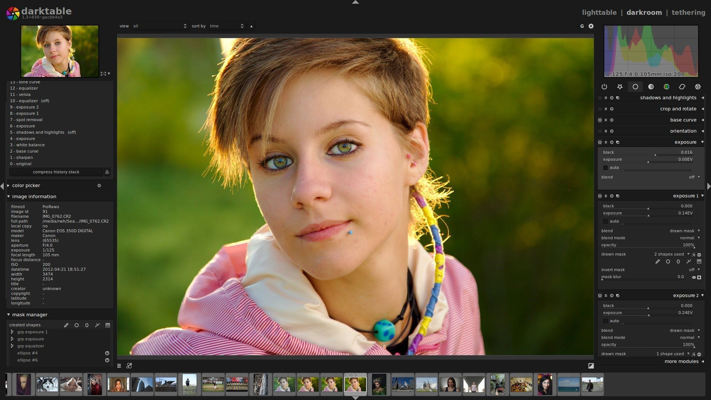Select history item '13 - tone curve'
The width and height of the screenshot is (711, 400).
25,82
